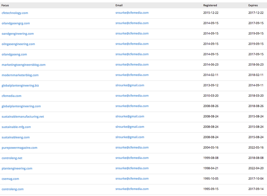Open the oandgengineering.com domain link

[x=18, y=34]
